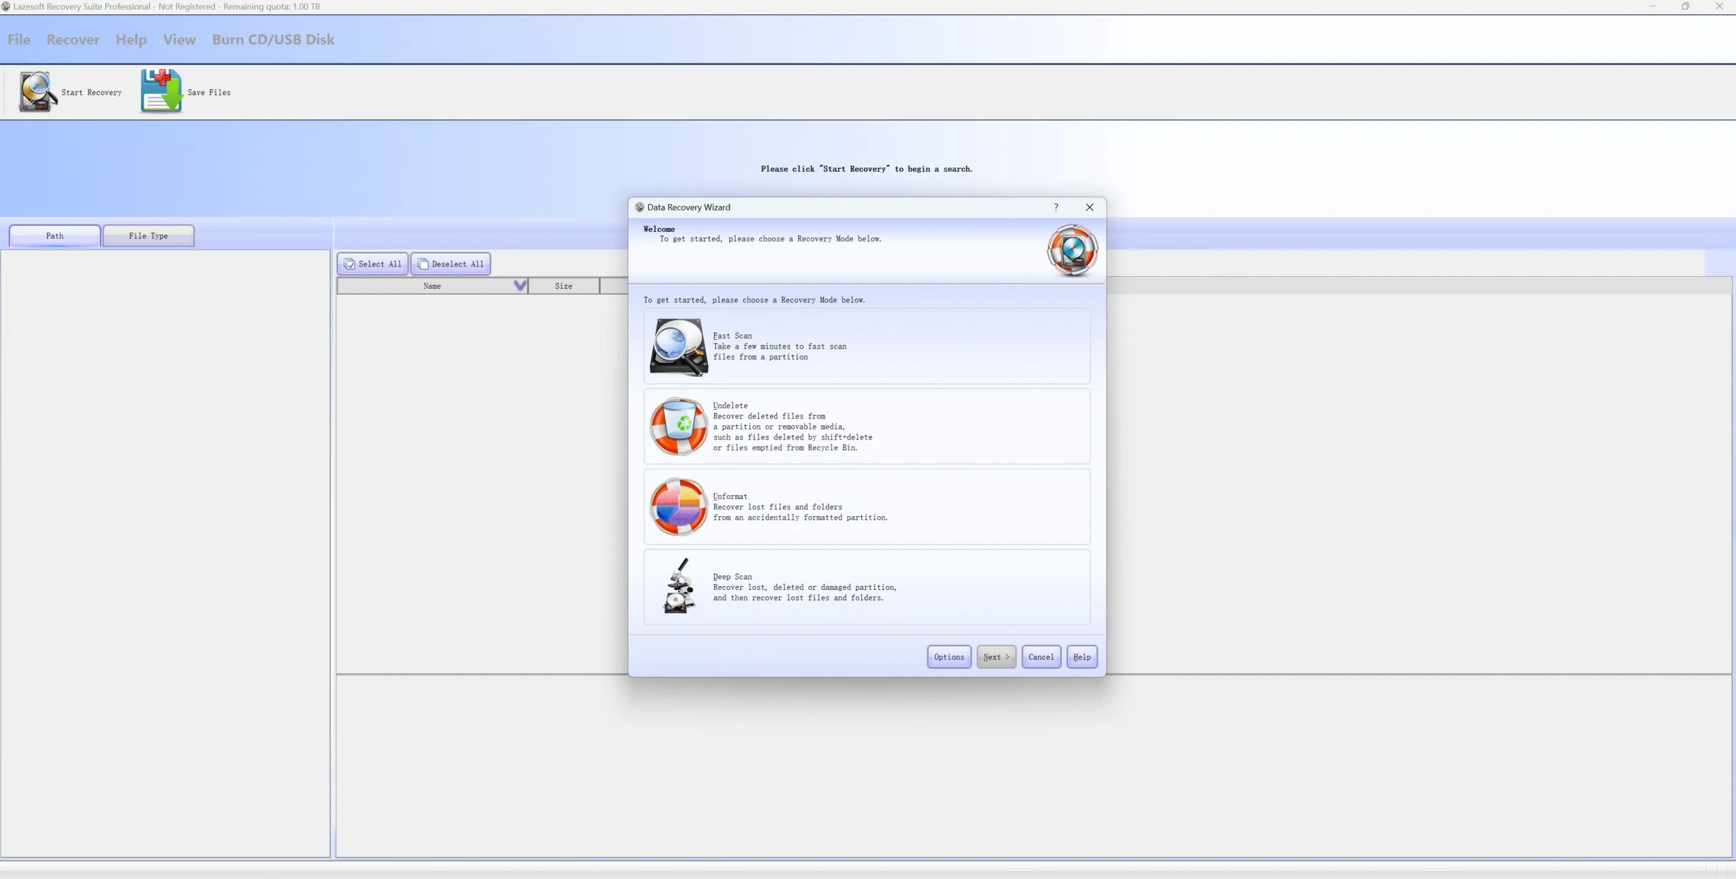Select the Fast Scan hard drive icon
Screen dimensions: 1736x879
(679, 347)
